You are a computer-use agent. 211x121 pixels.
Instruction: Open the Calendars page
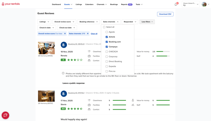pos(89,4)
